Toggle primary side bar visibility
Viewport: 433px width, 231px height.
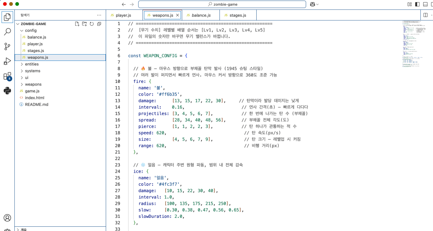click(x=417, y=4)
